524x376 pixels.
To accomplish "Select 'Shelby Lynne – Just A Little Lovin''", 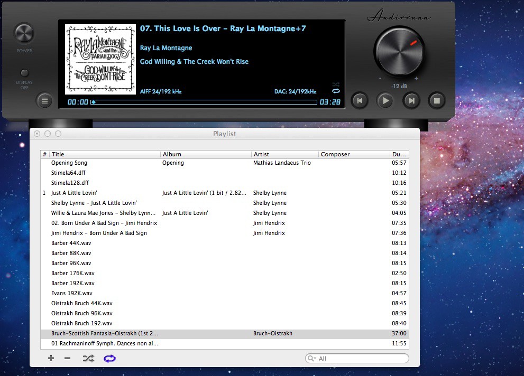I will (225, 203).
